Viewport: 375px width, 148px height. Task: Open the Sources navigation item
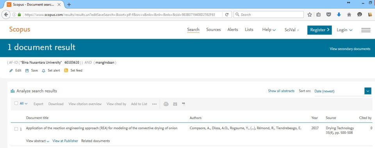pyautogui.click(x=214, y=30)
